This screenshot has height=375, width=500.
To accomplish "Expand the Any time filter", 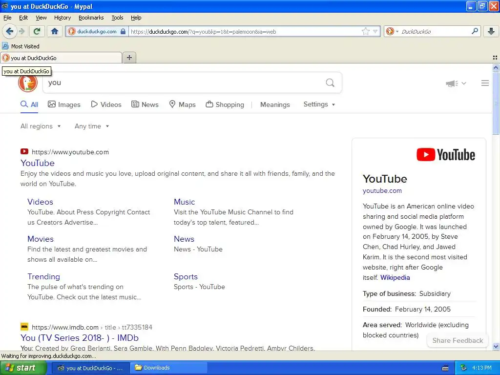I will click(x=92, y=126).
